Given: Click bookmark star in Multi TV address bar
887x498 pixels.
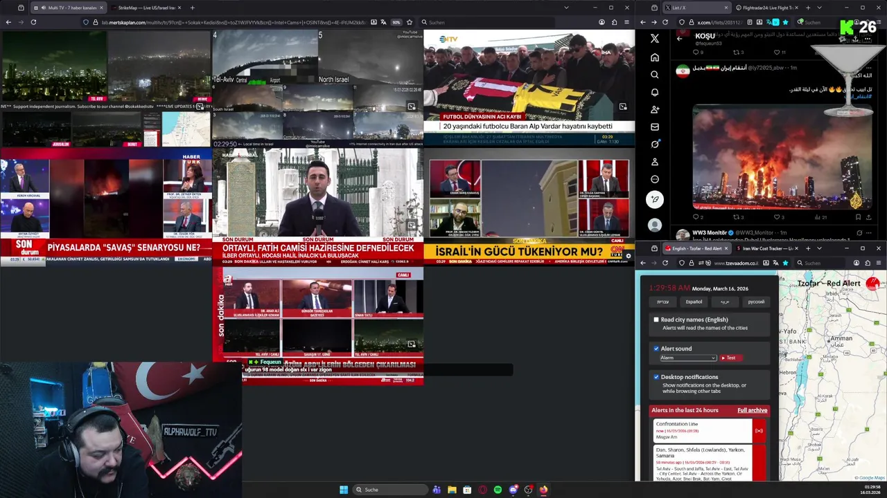Looking at the screenshot, I should point(410,22).
